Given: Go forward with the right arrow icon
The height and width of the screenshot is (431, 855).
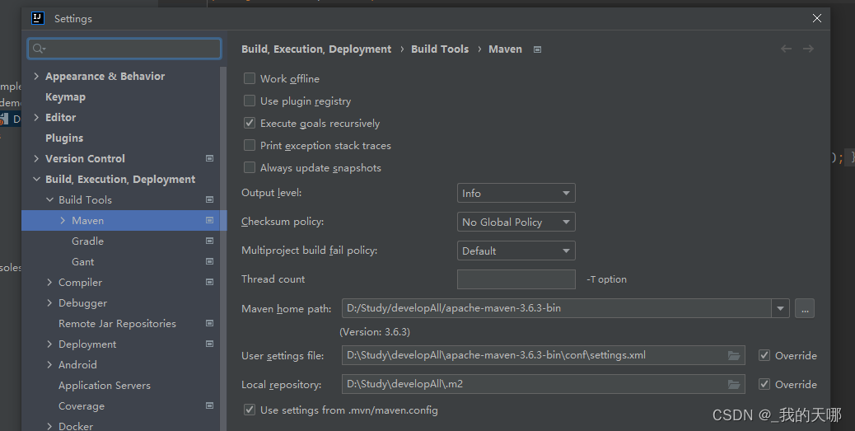Looking at the screenshot, I should (808, 49).
